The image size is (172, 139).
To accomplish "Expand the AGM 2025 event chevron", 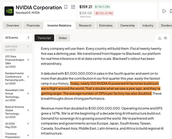I will coord(28,46).
